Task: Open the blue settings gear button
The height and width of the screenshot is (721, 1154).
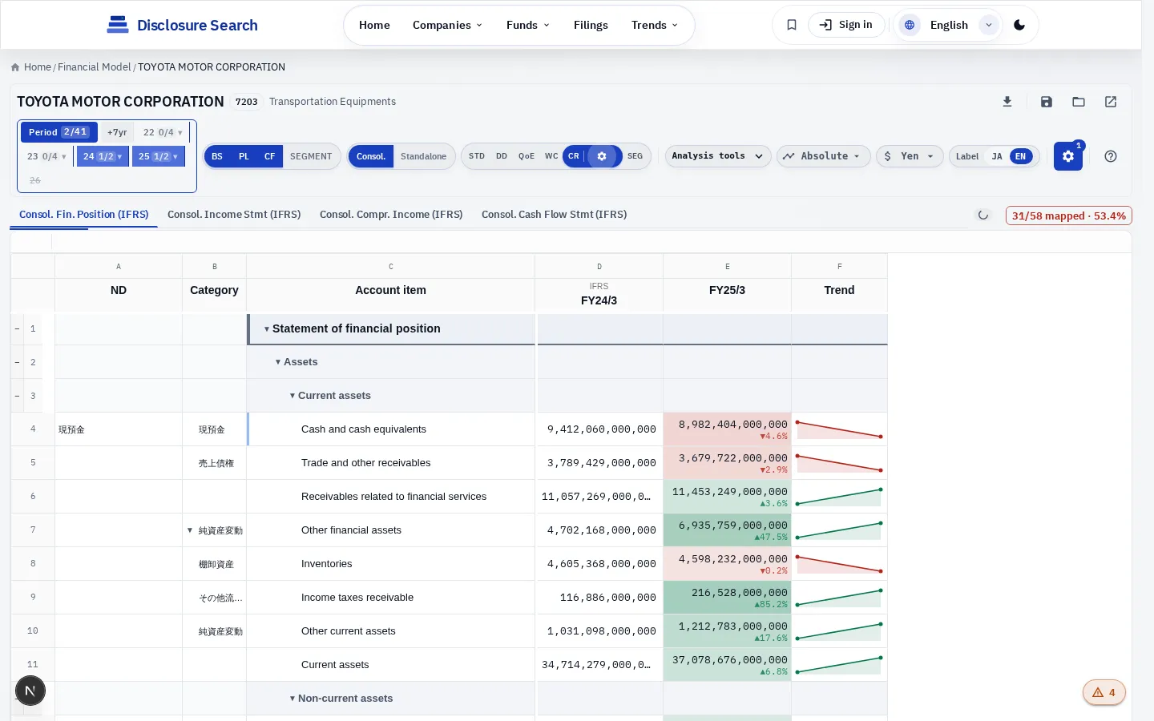Action: [x=1068, y=156]
